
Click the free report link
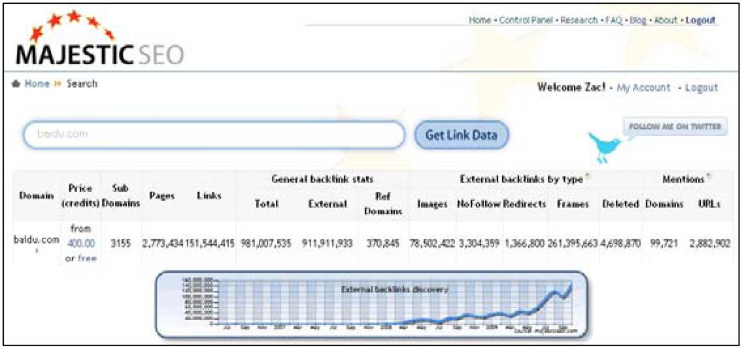click(x=87, y=258)
